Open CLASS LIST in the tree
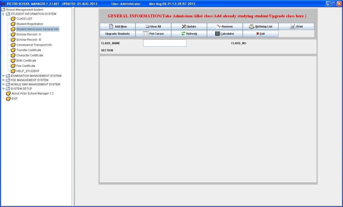This screenshot has width=343, height=207. tap(24, 19)
